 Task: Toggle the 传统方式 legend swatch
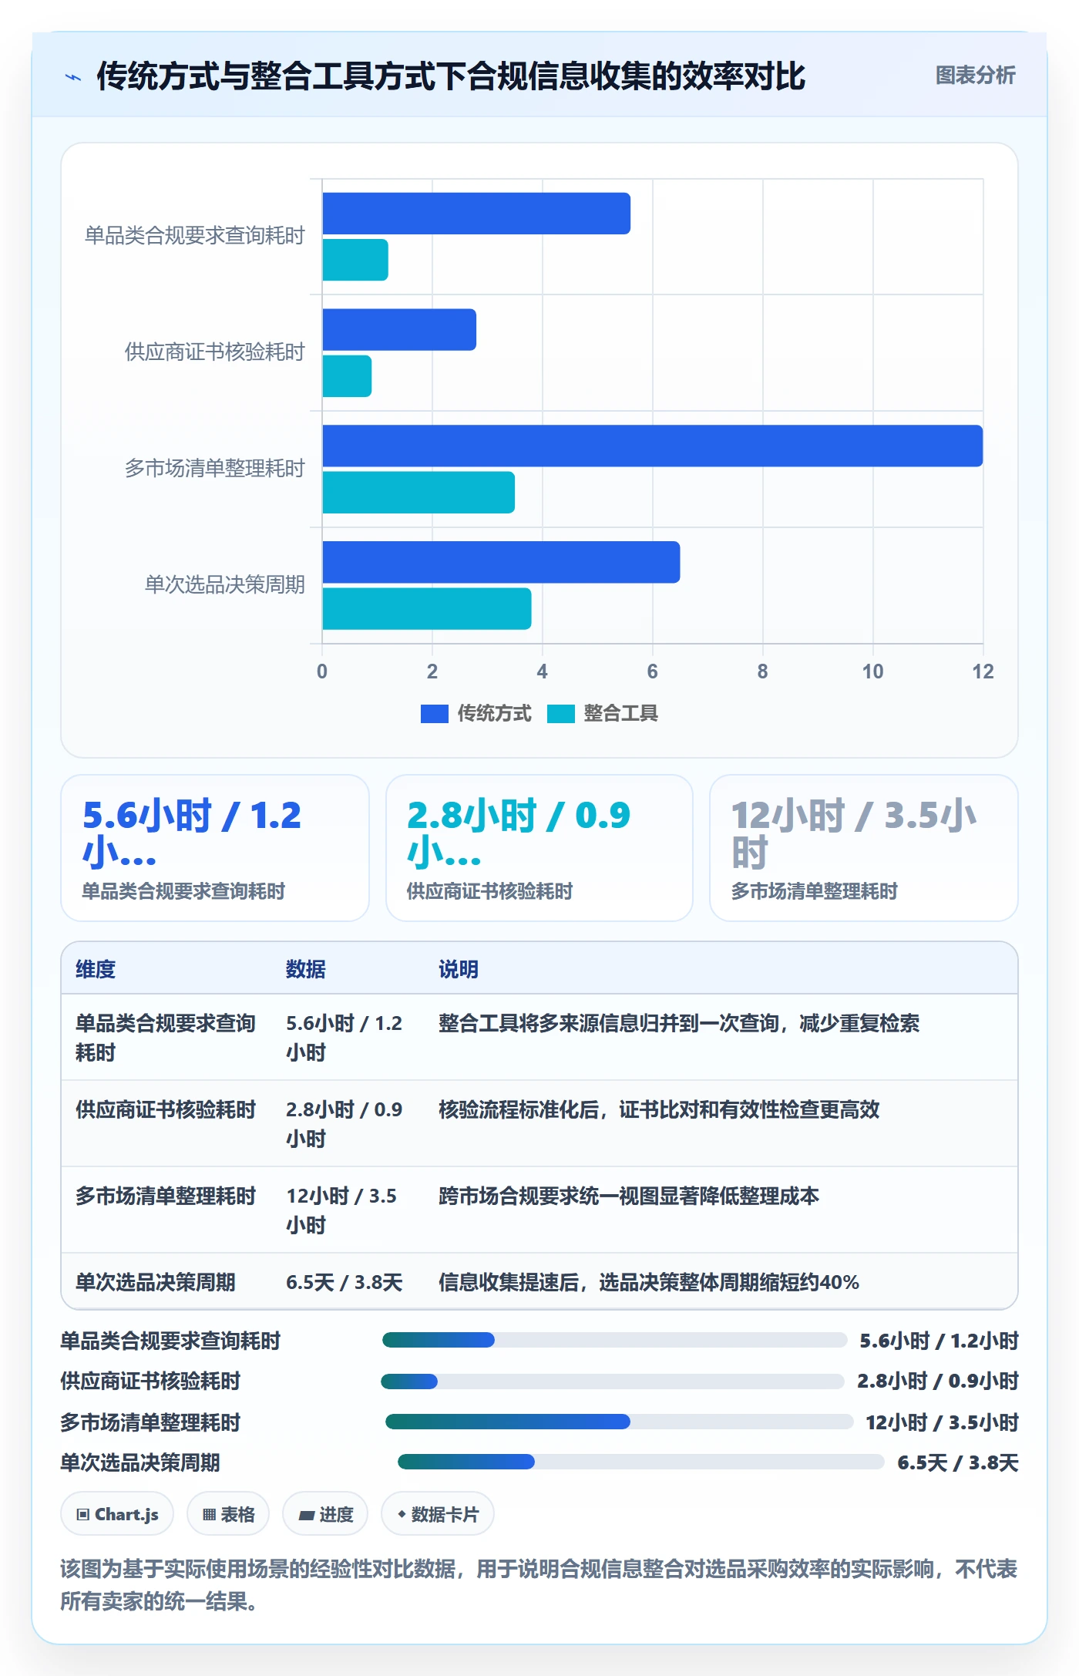point(434,714)
